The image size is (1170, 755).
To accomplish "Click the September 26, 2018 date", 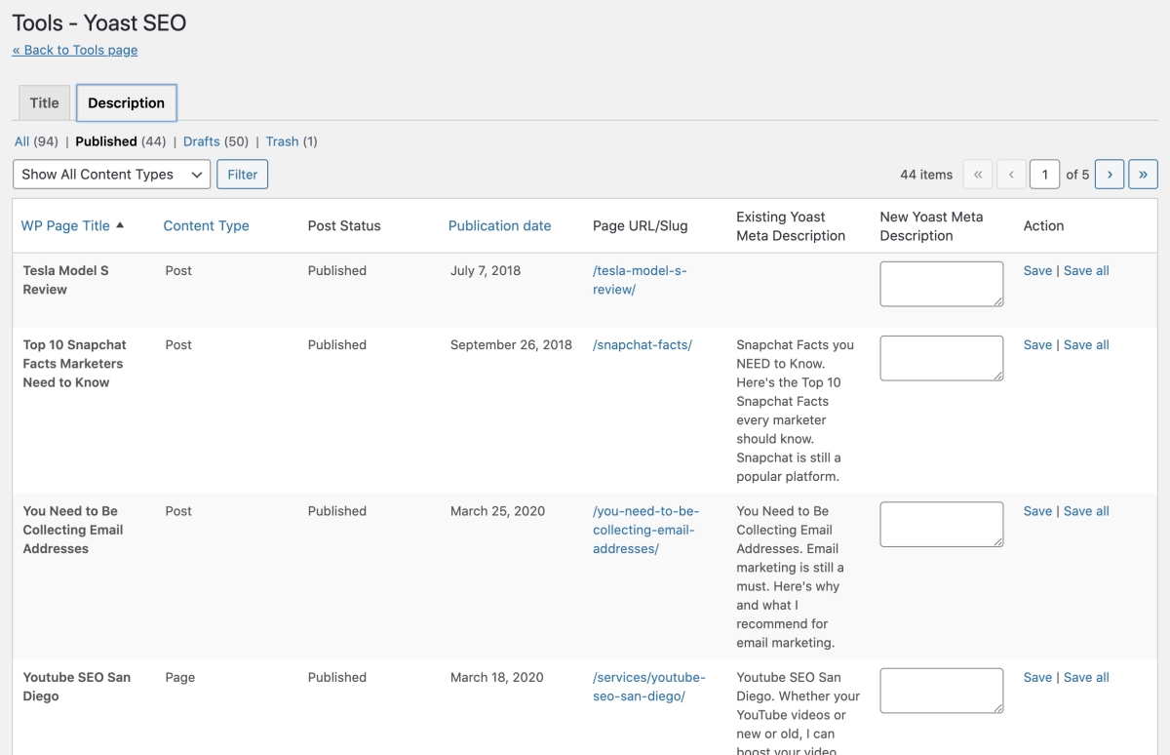I will (511, 345).
